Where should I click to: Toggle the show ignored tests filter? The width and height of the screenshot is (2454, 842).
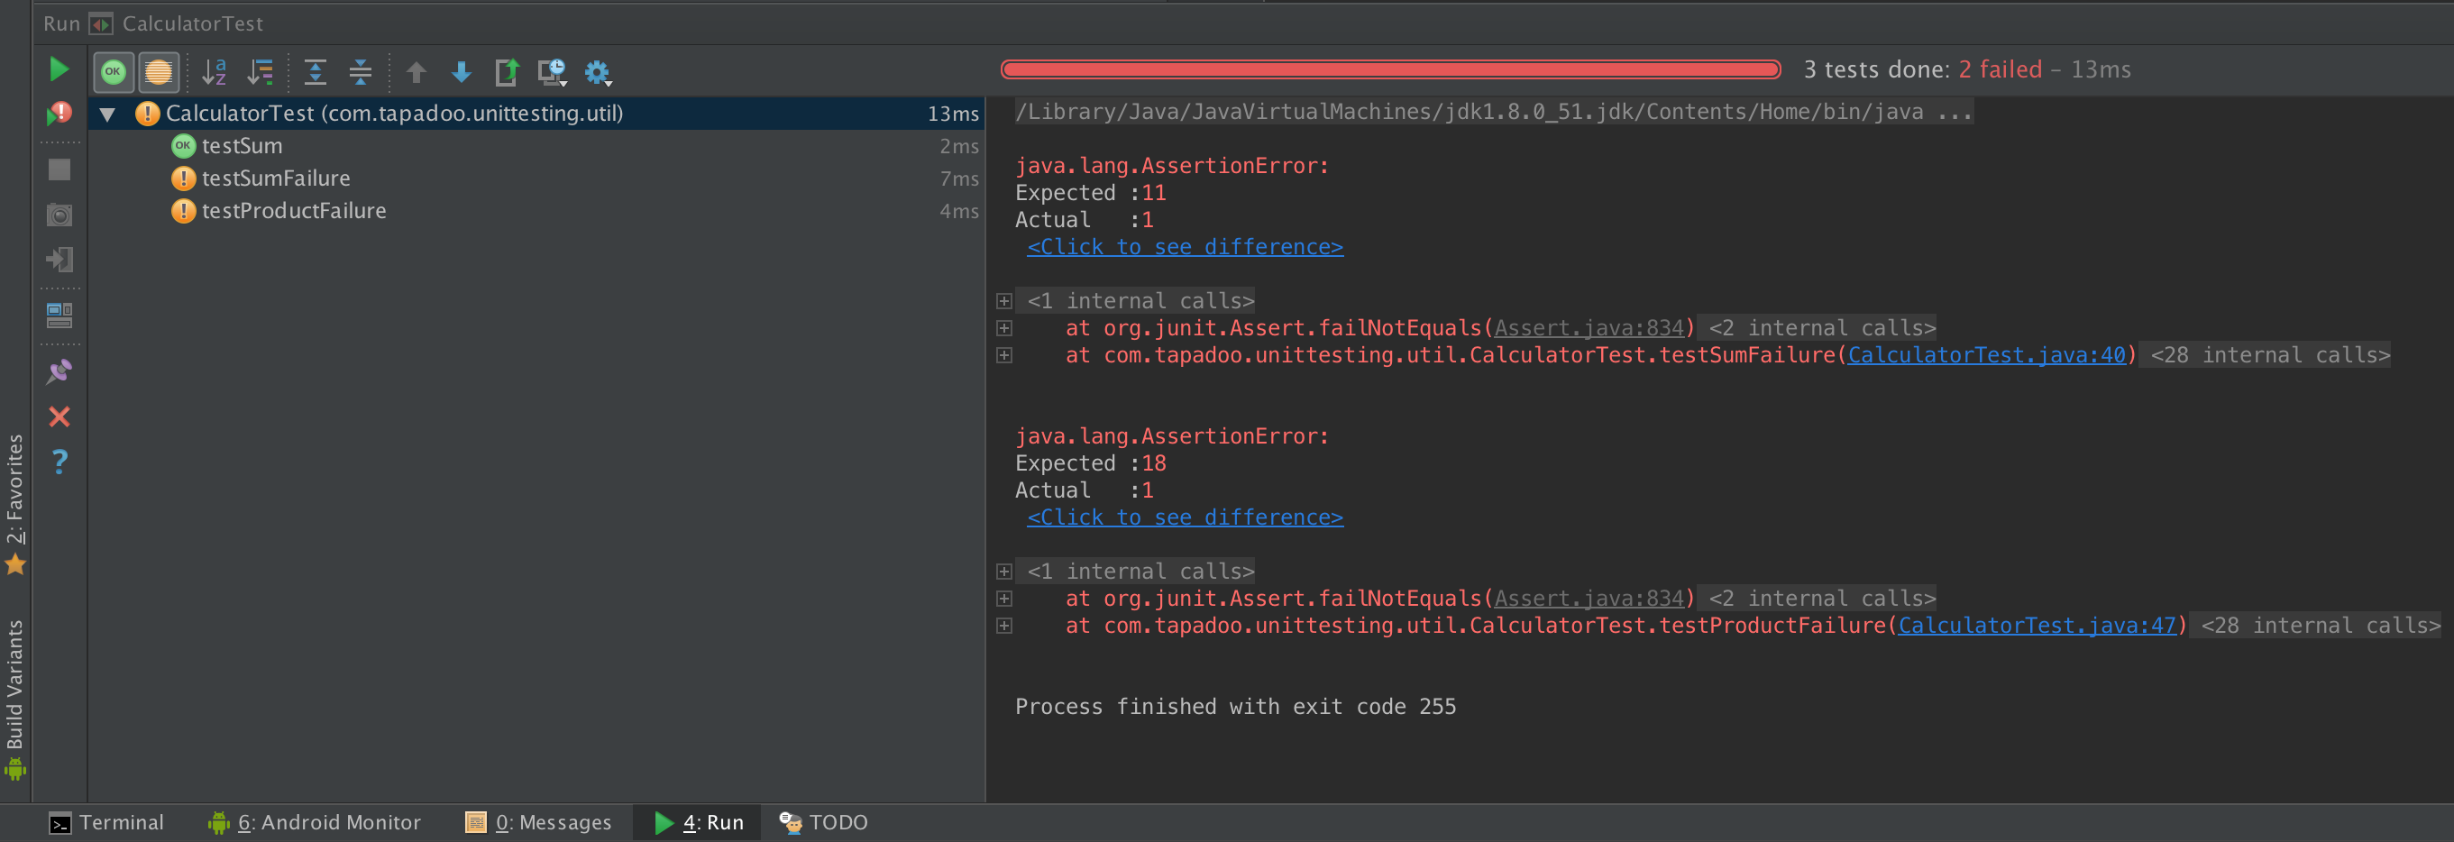[x=158, y=71]
